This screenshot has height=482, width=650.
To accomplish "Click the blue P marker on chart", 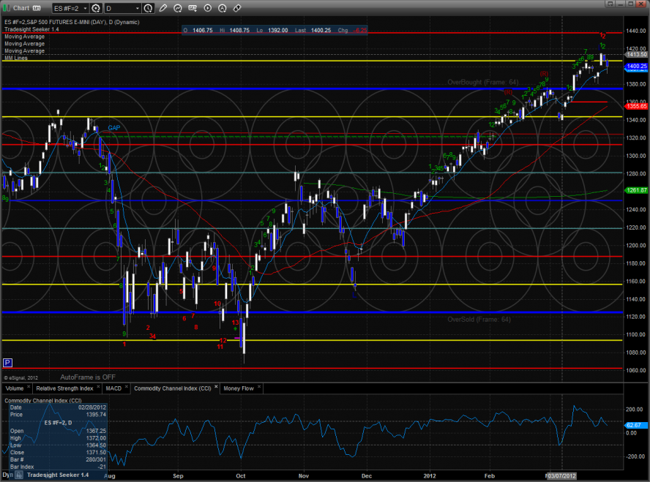I will [8, 362].
